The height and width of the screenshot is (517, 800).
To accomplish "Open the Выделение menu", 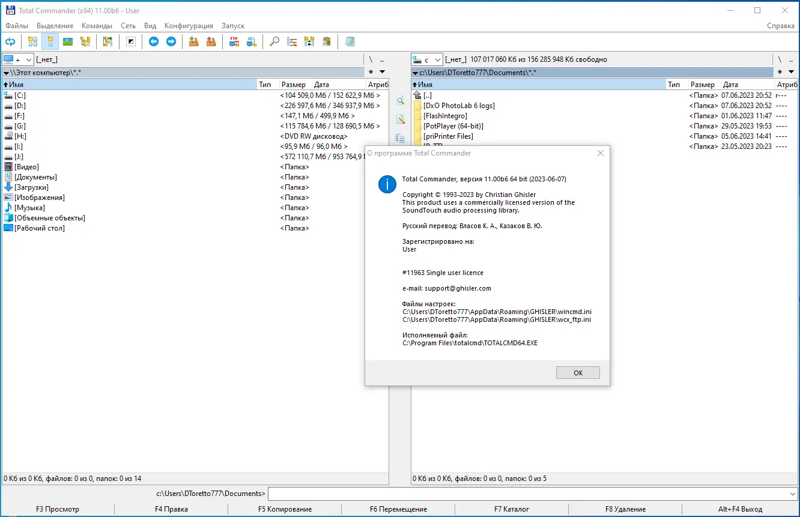I will [x=55, y=26].
